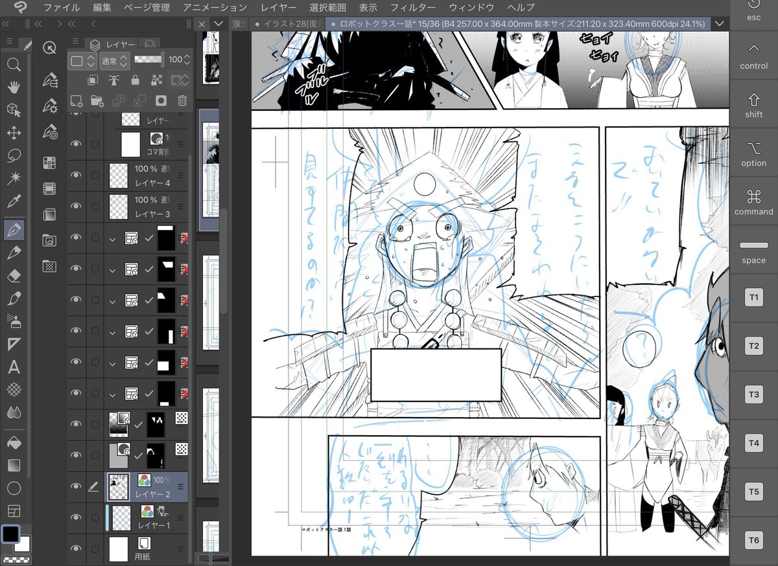Open the ページ管理 menu
Screen dimensions: 778x566
point(148,8)
